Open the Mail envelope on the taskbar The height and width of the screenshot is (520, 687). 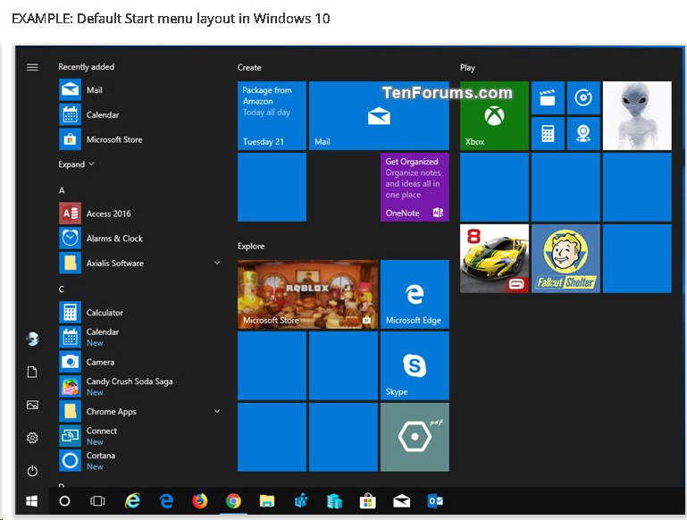point(401,500)
